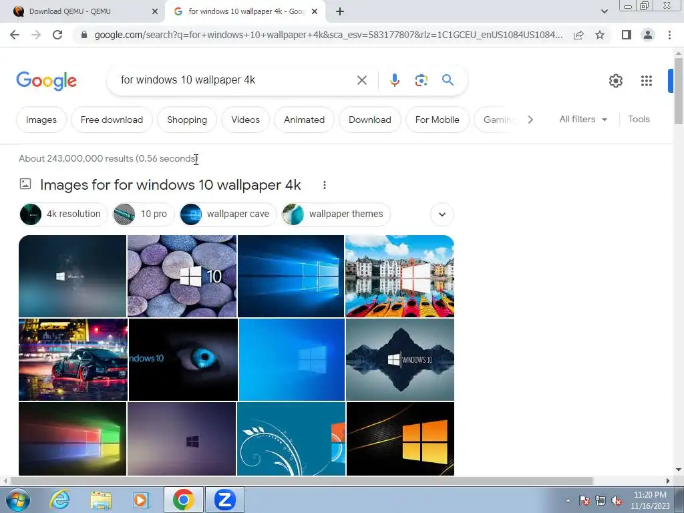This screenshot has width=684, height=513.
Task: Open the rainbow Windows logo thumbnail
Action: 72,439
